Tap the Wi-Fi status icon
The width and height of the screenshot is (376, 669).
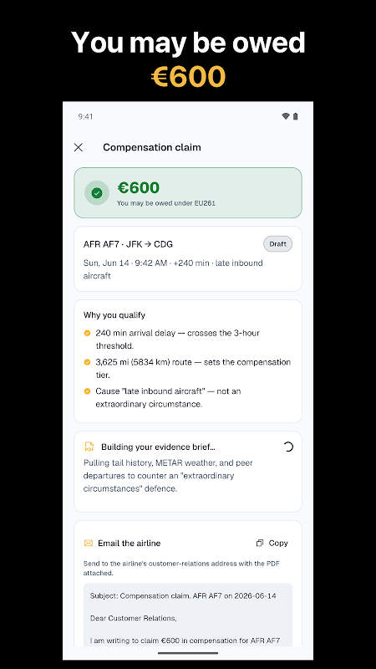point(286,116)
